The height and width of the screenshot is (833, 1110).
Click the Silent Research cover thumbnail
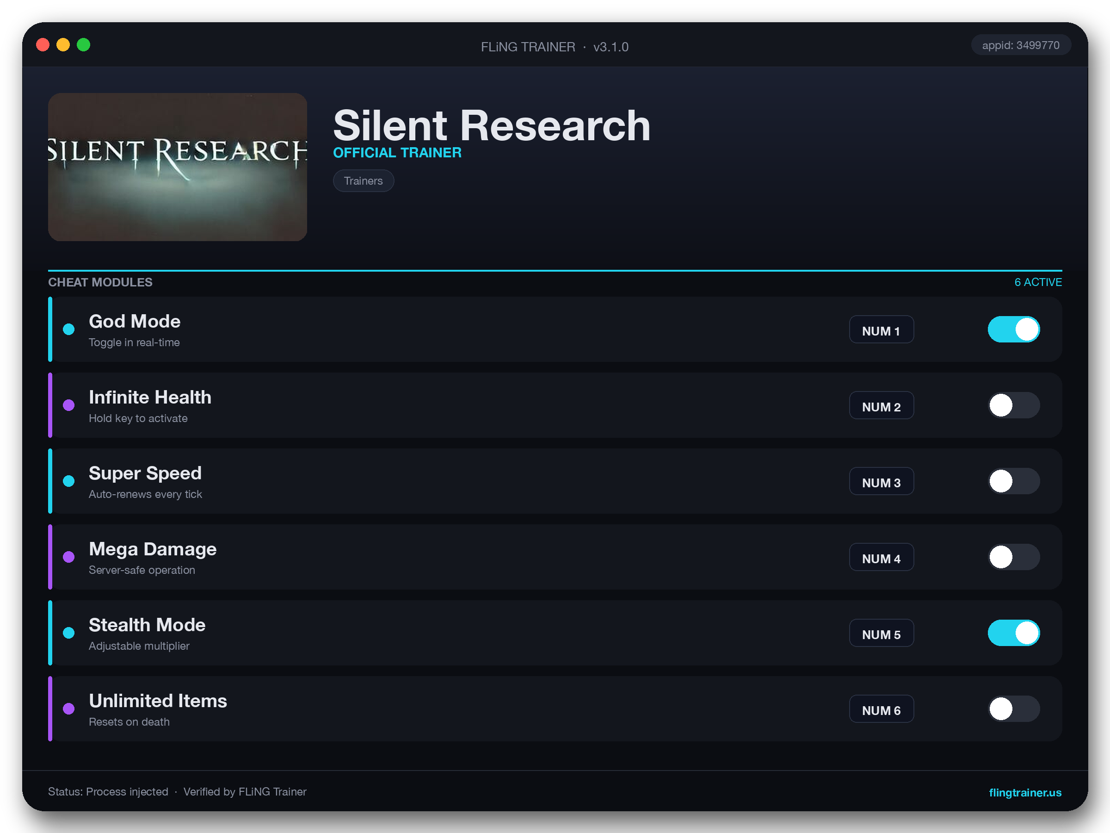(178, 167)
